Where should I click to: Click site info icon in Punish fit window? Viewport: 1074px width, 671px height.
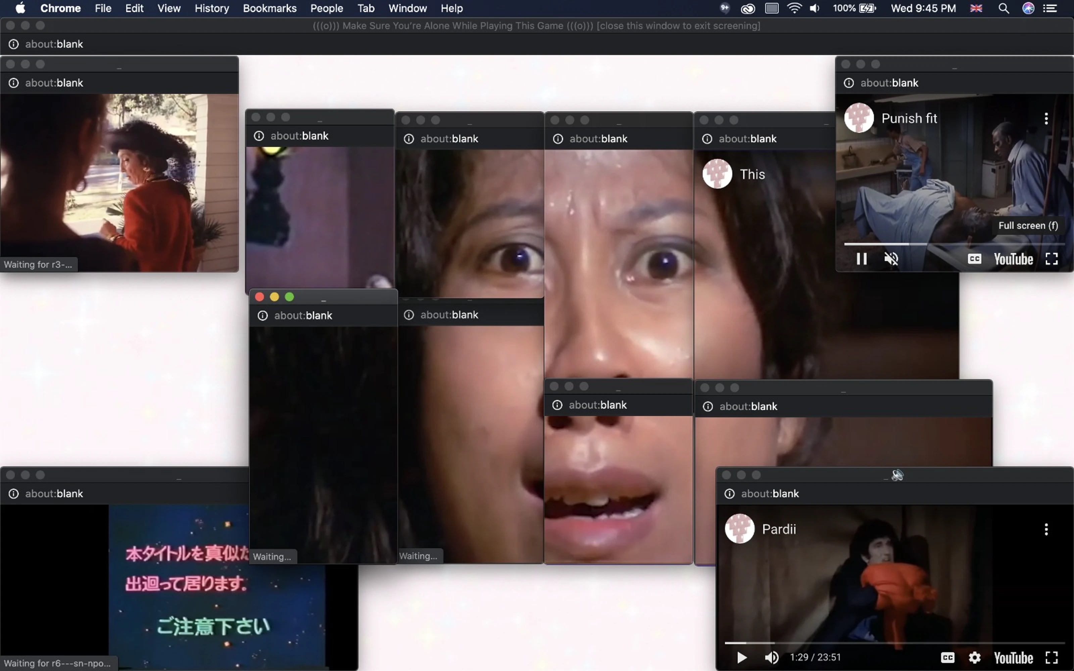coord(848,83)
